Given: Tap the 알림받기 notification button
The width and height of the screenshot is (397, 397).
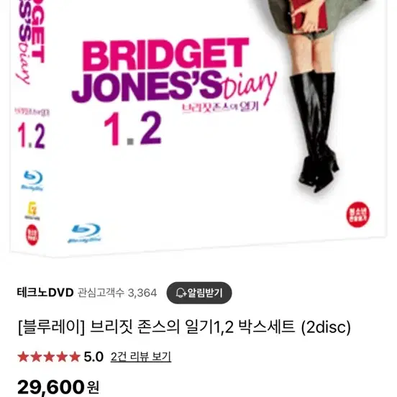Looking at the screenshot, I should coord(199,293).
